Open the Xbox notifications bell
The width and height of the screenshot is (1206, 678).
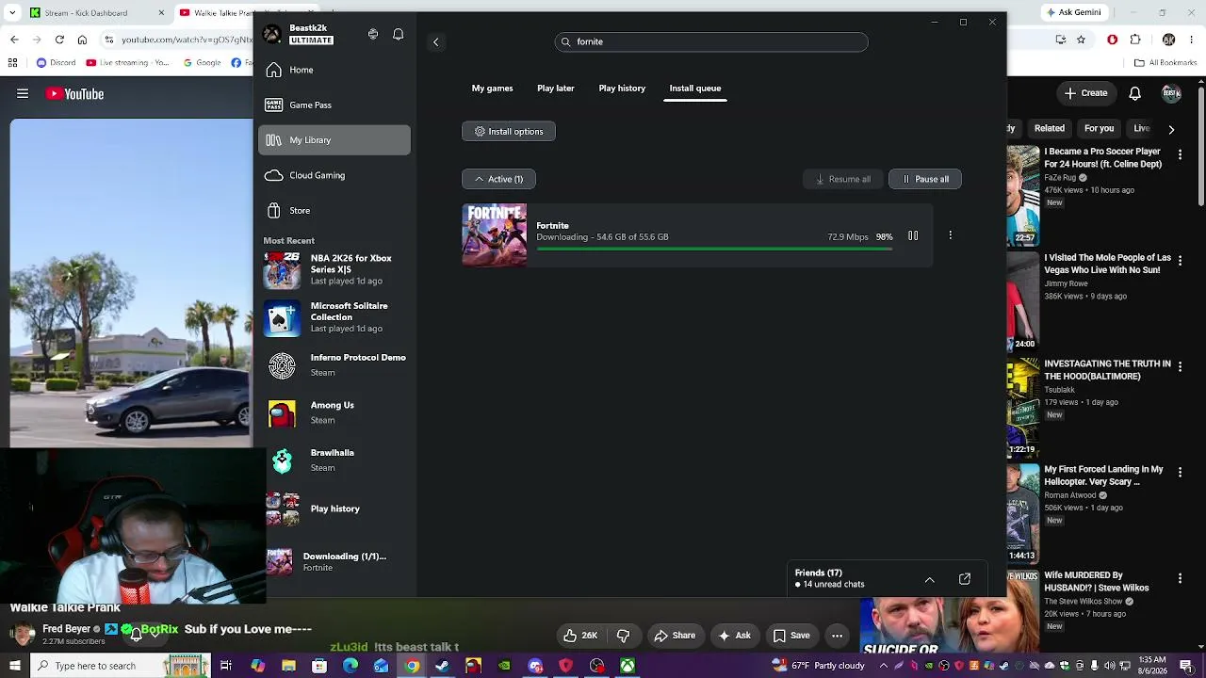[x=399, y=34]
